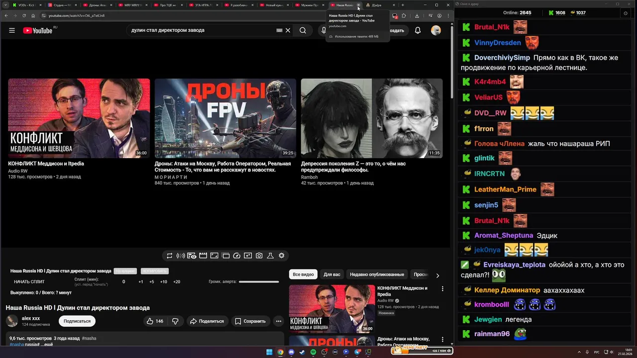Open alex xxx channel avatar
Image resolution: width=637 pixels, height=358 pixels.
pos(12,321)
